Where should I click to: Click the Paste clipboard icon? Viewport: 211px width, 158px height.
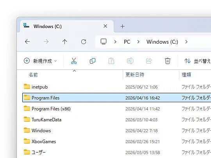(x=111, y=61)
